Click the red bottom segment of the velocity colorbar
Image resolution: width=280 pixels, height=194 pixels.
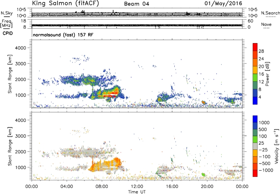[255, 173]
